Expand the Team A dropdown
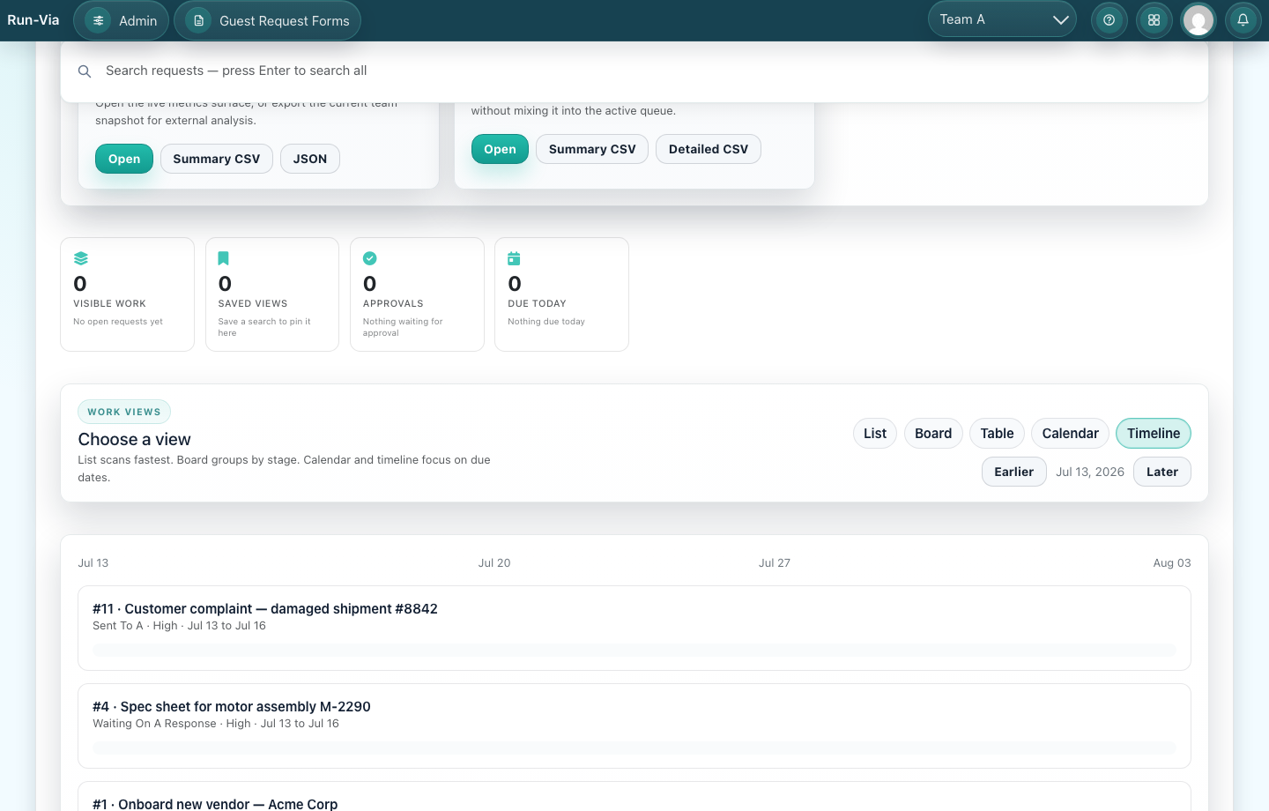This screenshot has width=1269, height=811. pos(1002,19)
